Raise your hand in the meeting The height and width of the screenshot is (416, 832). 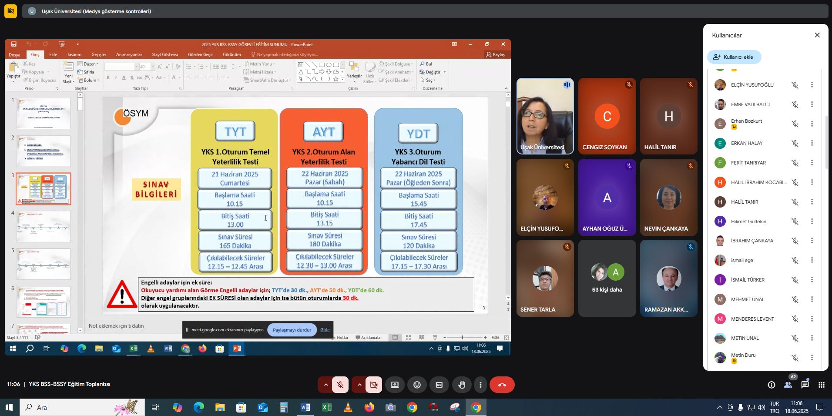[x=461, y=385]
